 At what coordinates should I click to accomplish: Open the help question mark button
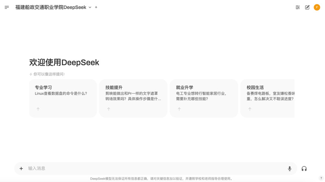click(321, 178)
